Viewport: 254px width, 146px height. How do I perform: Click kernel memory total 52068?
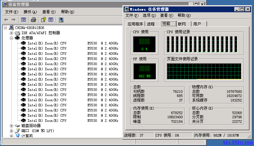[237, 113]
